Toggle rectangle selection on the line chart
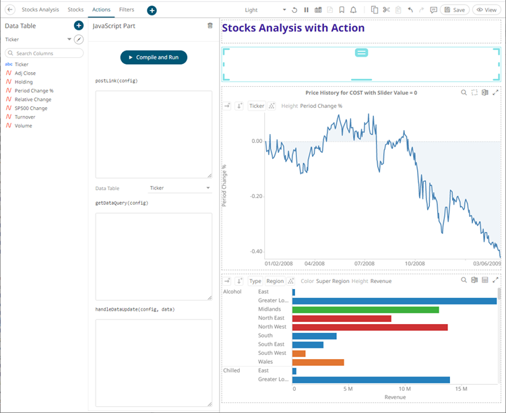The height and width of the screenshot is (413, 506). pos(474,93)
